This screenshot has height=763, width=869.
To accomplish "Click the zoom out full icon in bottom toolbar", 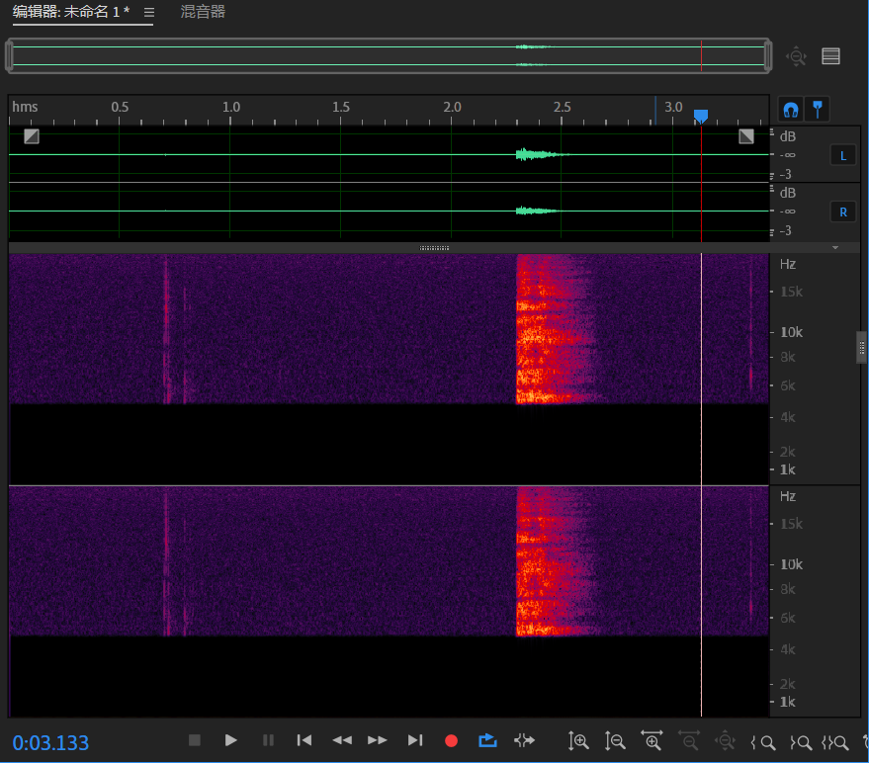I will click(726, 741).
